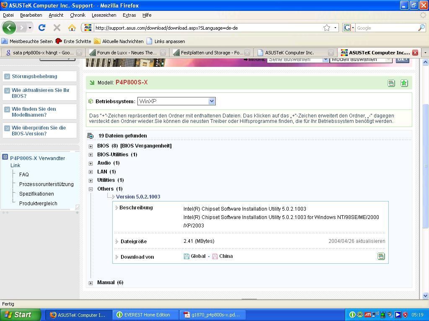Image resolution: width=429 pixels, height=321 pixels.
Task: Click the China download link
Action: tap(226, 256)
